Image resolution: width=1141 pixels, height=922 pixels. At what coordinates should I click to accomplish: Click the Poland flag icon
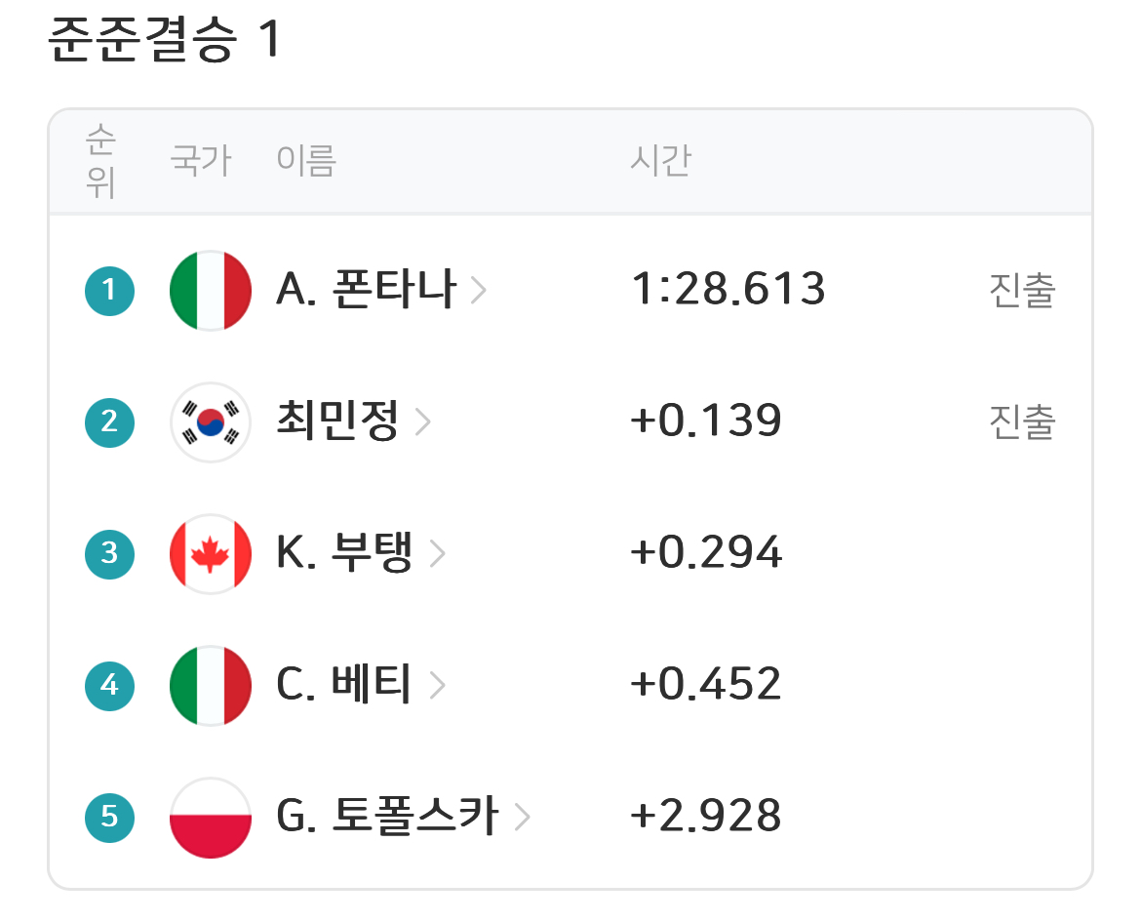point(211,816)
